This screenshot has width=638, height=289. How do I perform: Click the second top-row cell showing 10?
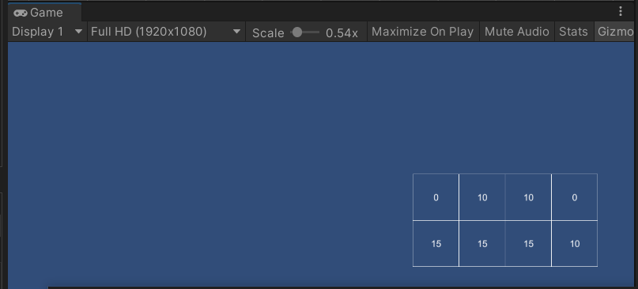482,197
